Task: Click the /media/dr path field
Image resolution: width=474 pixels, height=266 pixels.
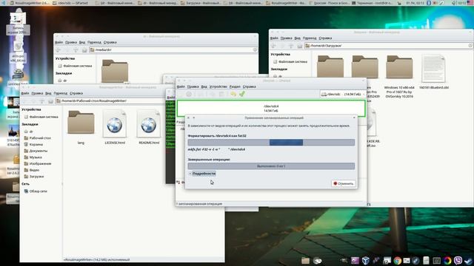Action: tap(173, 50)
